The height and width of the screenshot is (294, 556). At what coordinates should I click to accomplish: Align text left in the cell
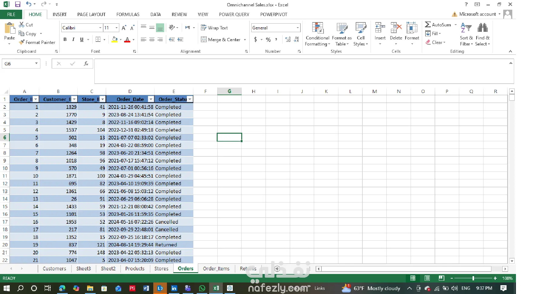(x=144, y=40)
